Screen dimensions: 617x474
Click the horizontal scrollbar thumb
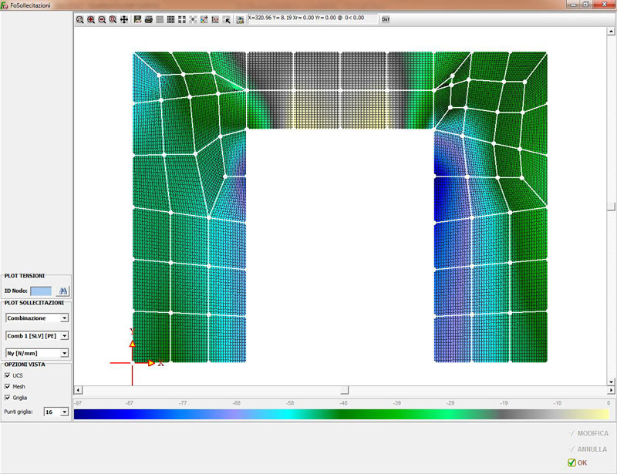click(x=344, y=390)
